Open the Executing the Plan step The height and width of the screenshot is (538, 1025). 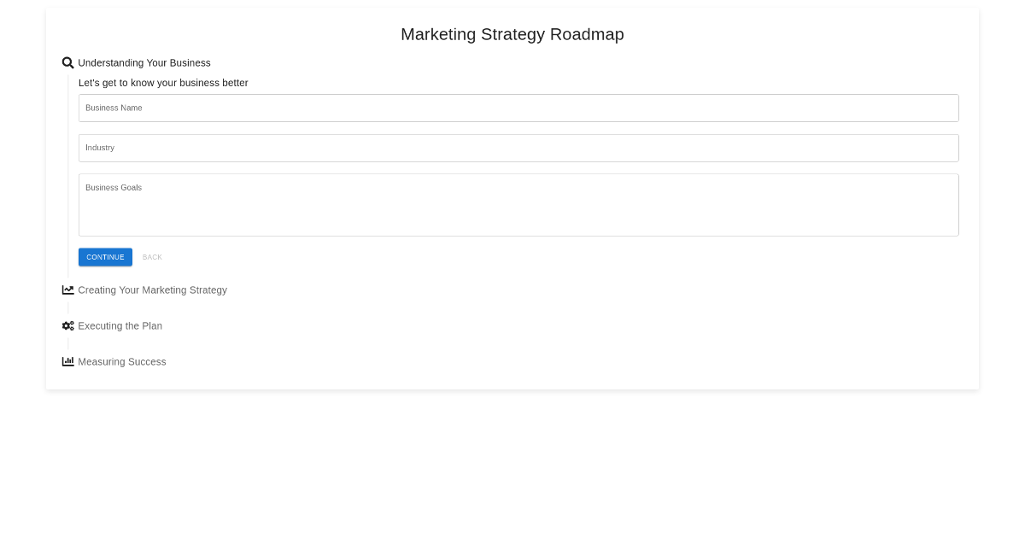click(x=120, y=326)
